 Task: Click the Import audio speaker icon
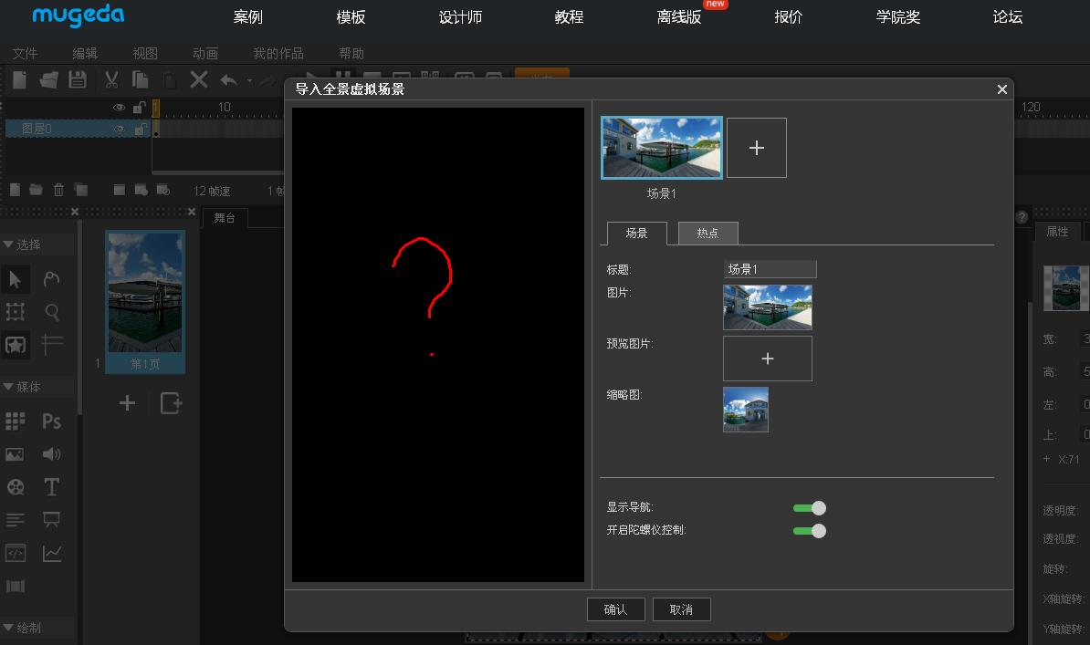pyautogui.click(x=51, y=453)
